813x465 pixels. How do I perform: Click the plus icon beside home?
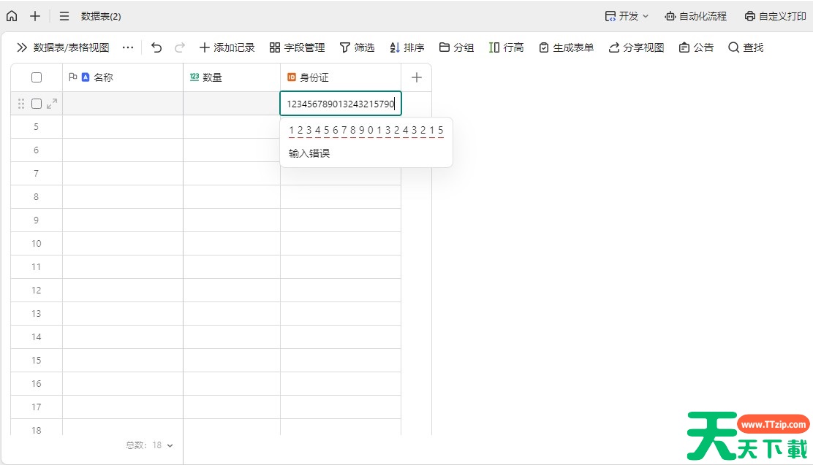[35, 16]
